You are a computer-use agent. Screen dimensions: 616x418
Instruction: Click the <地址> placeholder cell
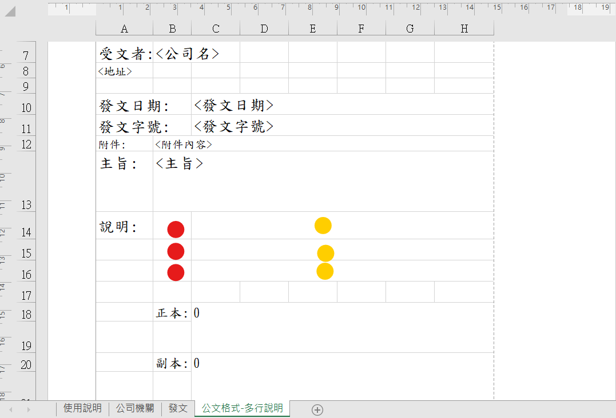(125, 71)
